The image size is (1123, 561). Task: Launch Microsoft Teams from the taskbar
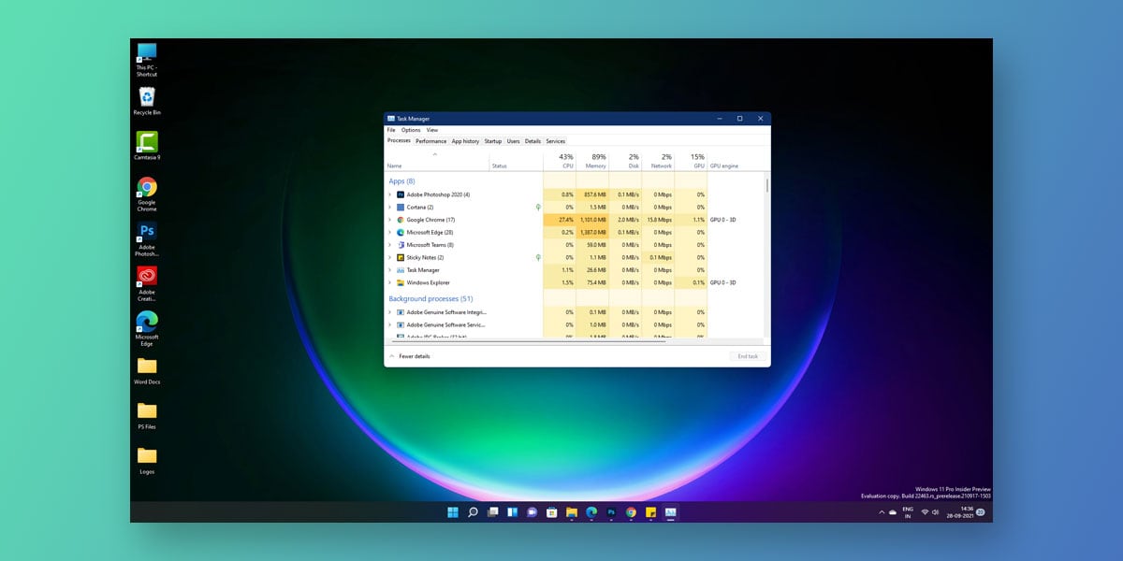click(x=531, y=512)
